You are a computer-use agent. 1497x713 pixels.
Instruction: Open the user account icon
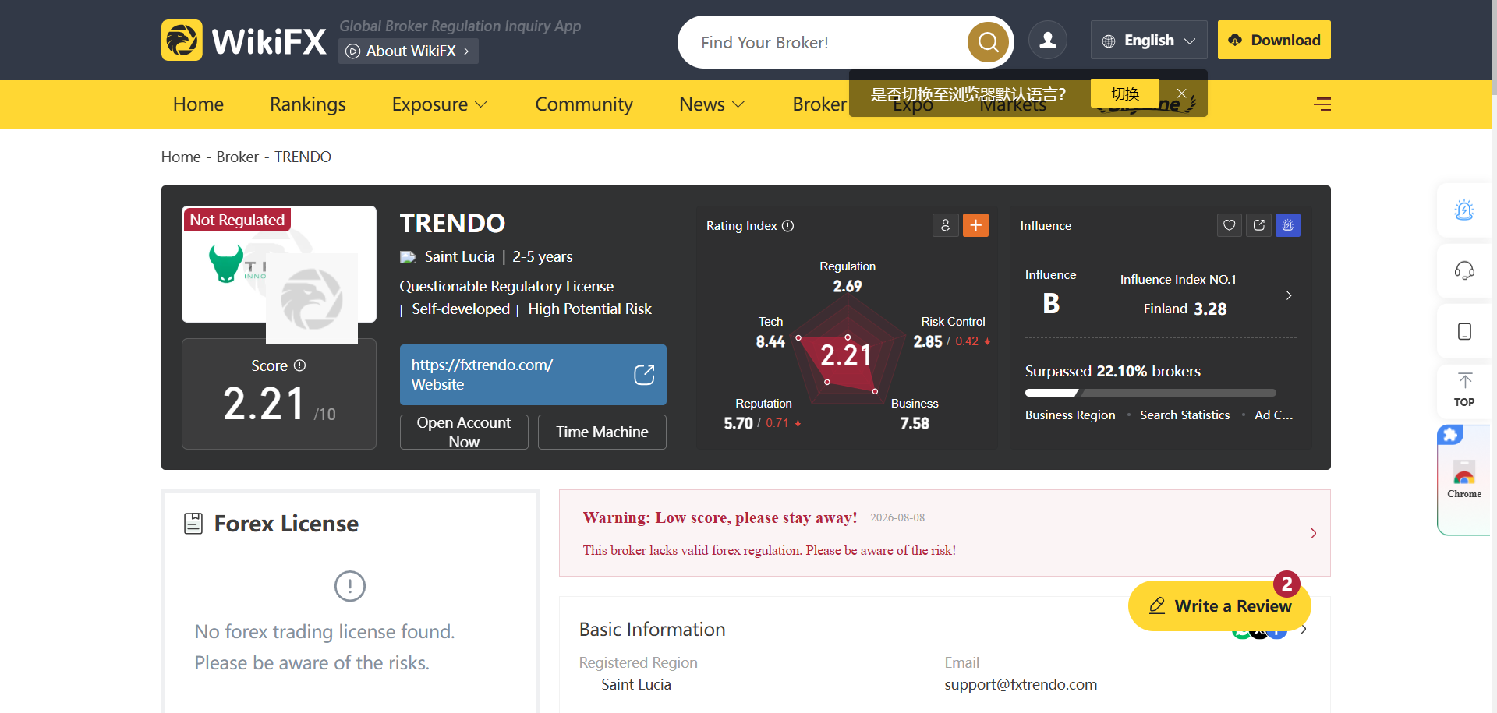coord(1048,40)
